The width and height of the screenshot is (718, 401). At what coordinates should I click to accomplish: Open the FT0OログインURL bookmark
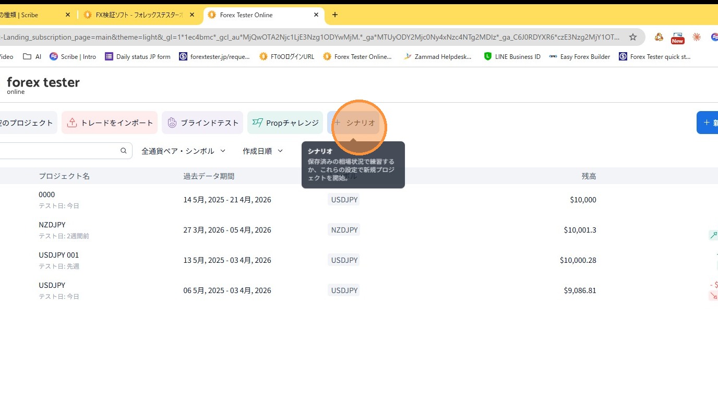[286, 57]
